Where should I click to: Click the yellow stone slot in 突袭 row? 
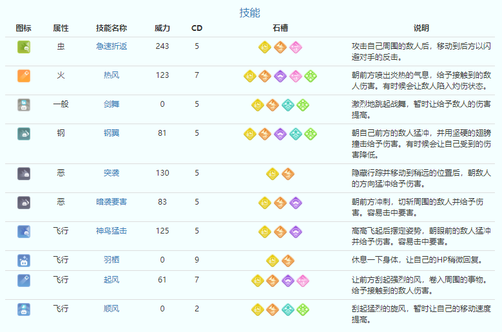pyautogui.click(x=273, y=174)
